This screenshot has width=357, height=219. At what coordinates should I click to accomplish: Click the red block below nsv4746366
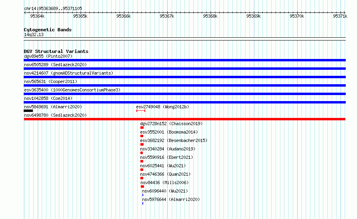pos(142,178)
